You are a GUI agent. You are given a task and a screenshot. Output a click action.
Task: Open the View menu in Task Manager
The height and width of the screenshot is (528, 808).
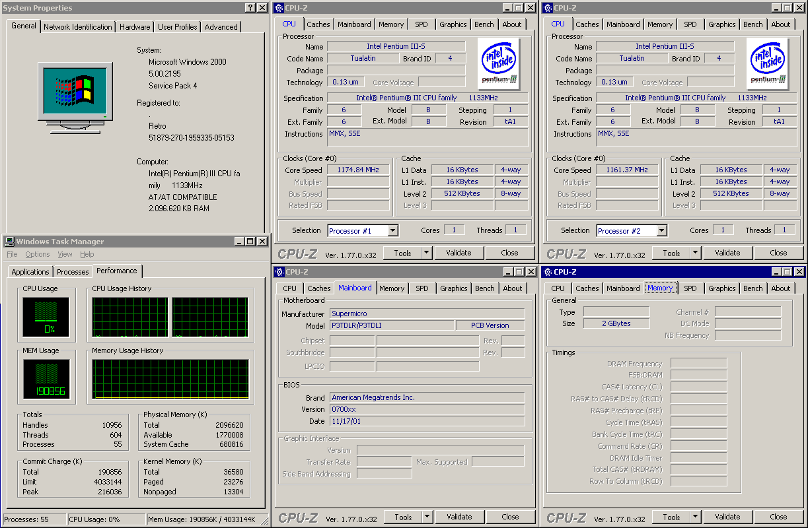coord(65,254)
